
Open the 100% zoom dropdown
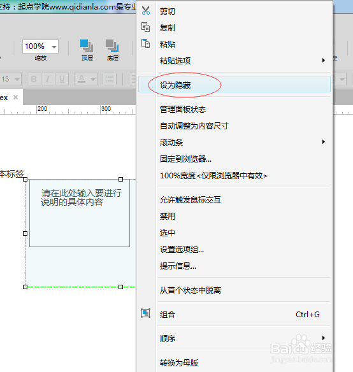(x=54, y=46)
